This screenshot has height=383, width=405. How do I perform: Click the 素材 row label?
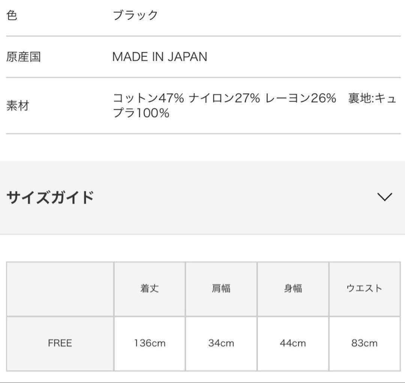coord(18,106)
